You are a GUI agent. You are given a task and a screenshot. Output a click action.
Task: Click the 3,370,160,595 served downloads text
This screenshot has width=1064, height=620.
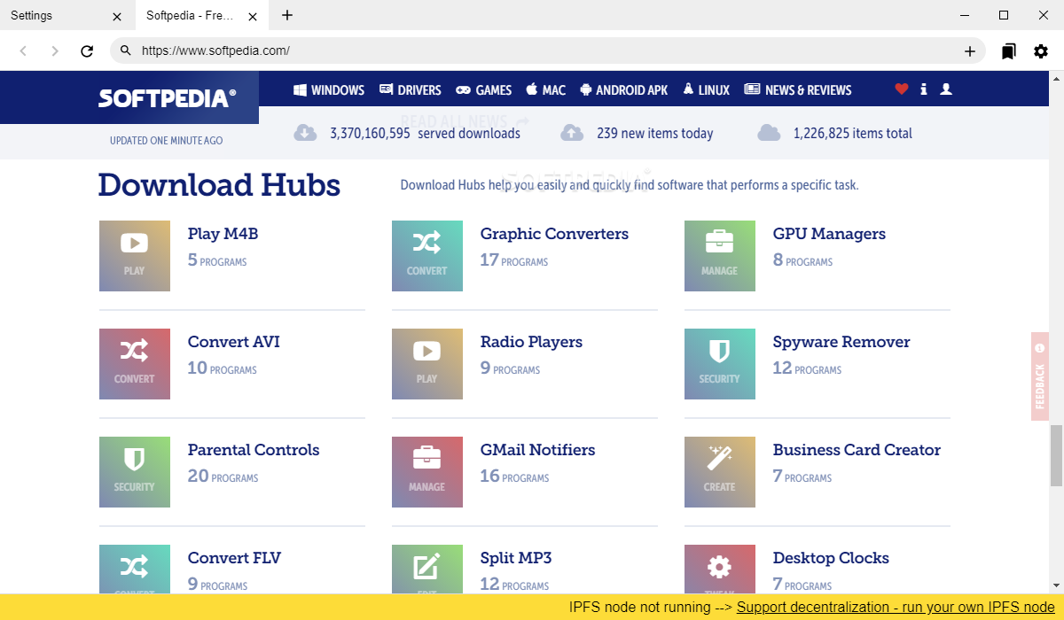coord(425,134)
